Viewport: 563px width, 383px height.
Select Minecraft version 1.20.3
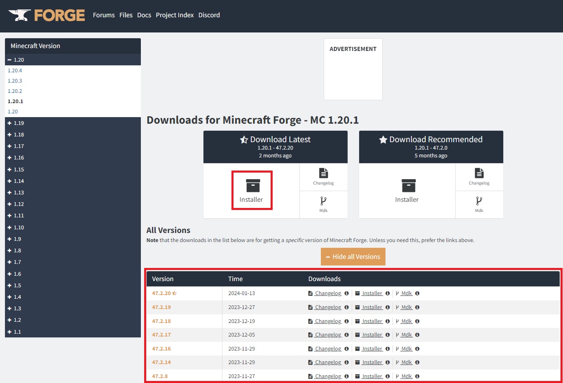[x=15, y=81]
